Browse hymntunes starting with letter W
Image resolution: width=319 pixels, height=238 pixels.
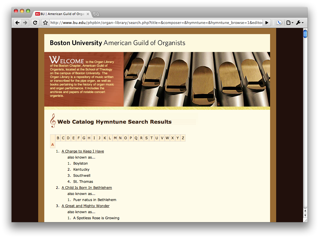(167, 138)
